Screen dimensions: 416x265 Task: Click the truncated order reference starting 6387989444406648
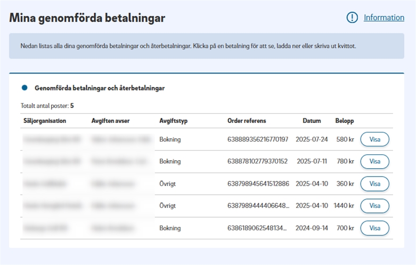(x=258, y=206)
